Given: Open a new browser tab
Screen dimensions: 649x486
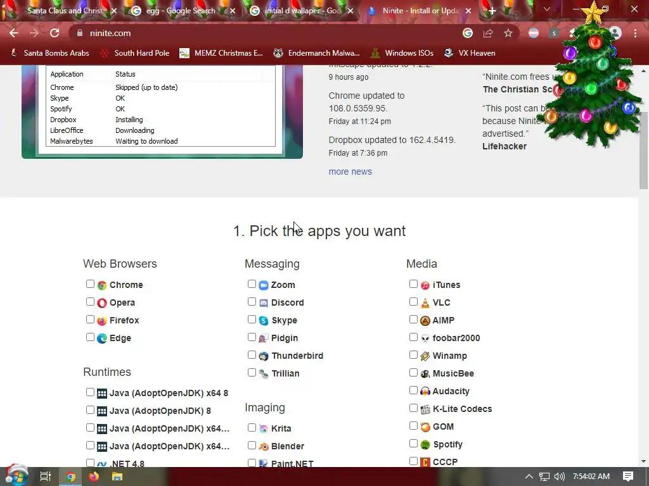Looking at the screenshot, I should (492, 11).
